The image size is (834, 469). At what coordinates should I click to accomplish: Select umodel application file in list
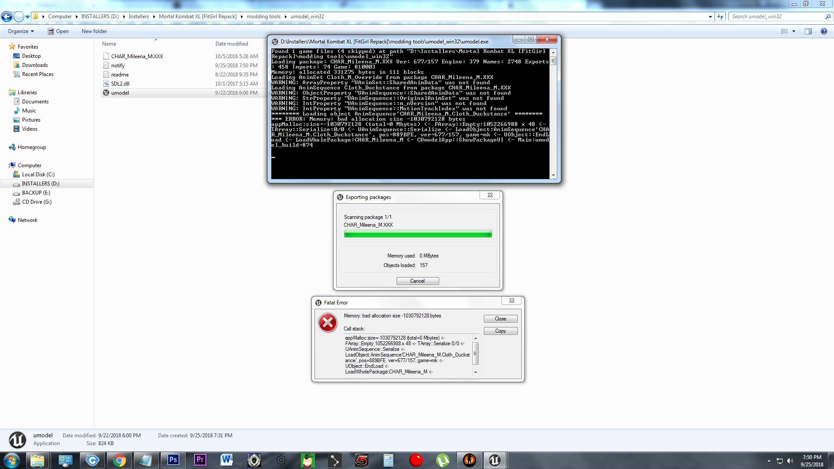[x=120, y=93]
